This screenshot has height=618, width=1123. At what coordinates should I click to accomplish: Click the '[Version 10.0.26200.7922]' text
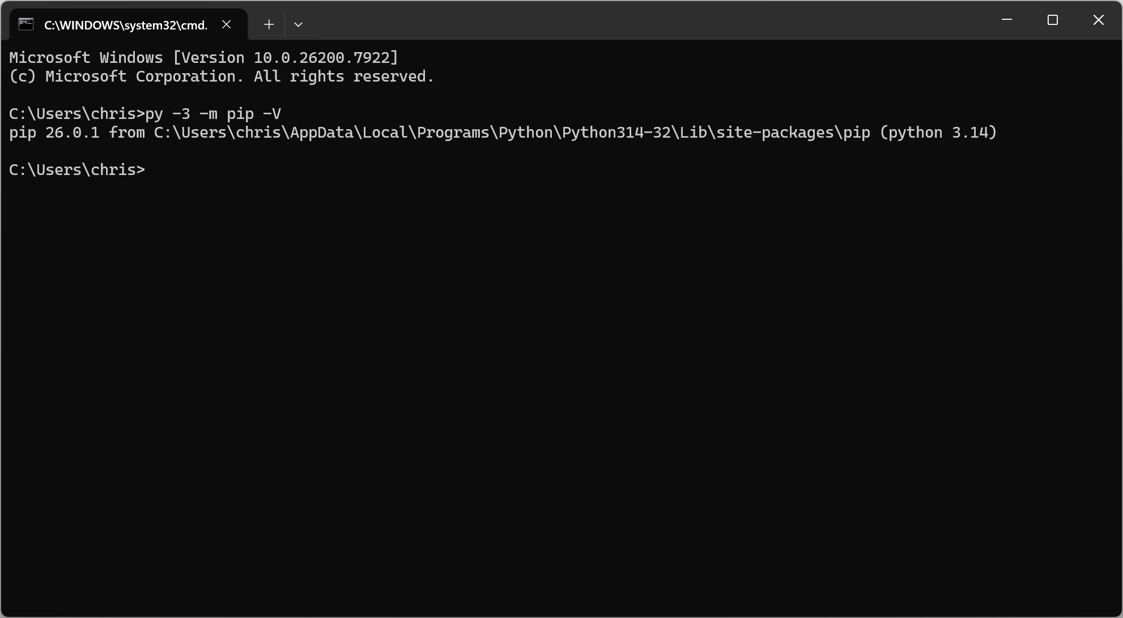click(x=286, y=58)
